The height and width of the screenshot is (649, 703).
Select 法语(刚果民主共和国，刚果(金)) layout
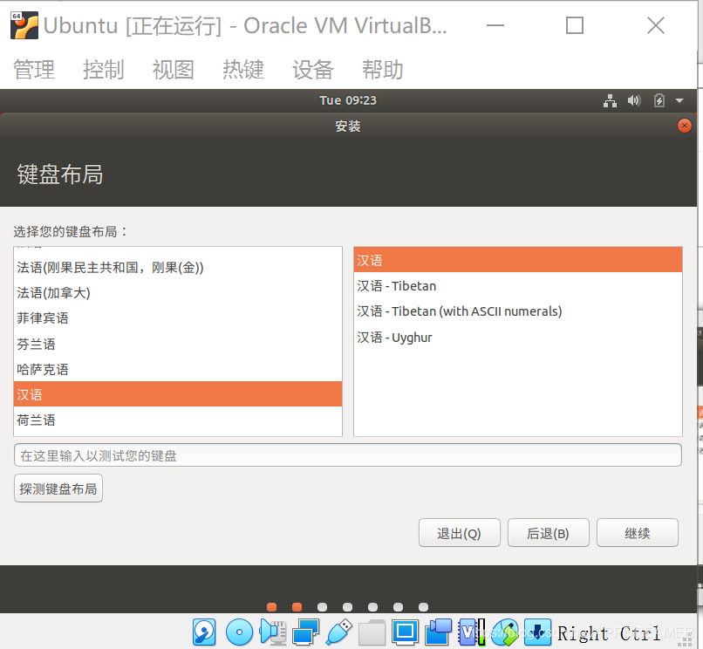(x=178, y=268)
